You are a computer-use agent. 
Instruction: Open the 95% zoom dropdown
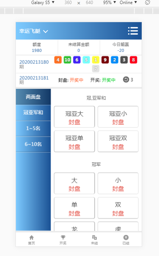click(x=109, y=3)
